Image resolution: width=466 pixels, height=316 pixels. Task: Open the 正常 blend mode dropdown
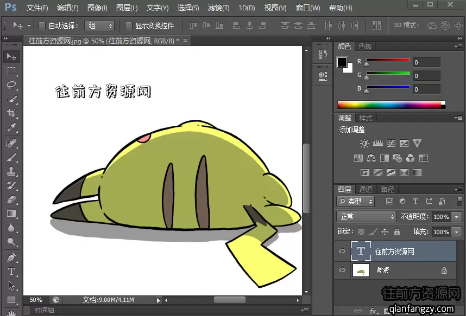click(x=366, y=217)
